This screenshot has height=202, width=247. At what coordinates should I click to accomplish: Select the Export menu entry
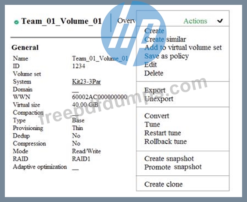click(x=155, y=90)
